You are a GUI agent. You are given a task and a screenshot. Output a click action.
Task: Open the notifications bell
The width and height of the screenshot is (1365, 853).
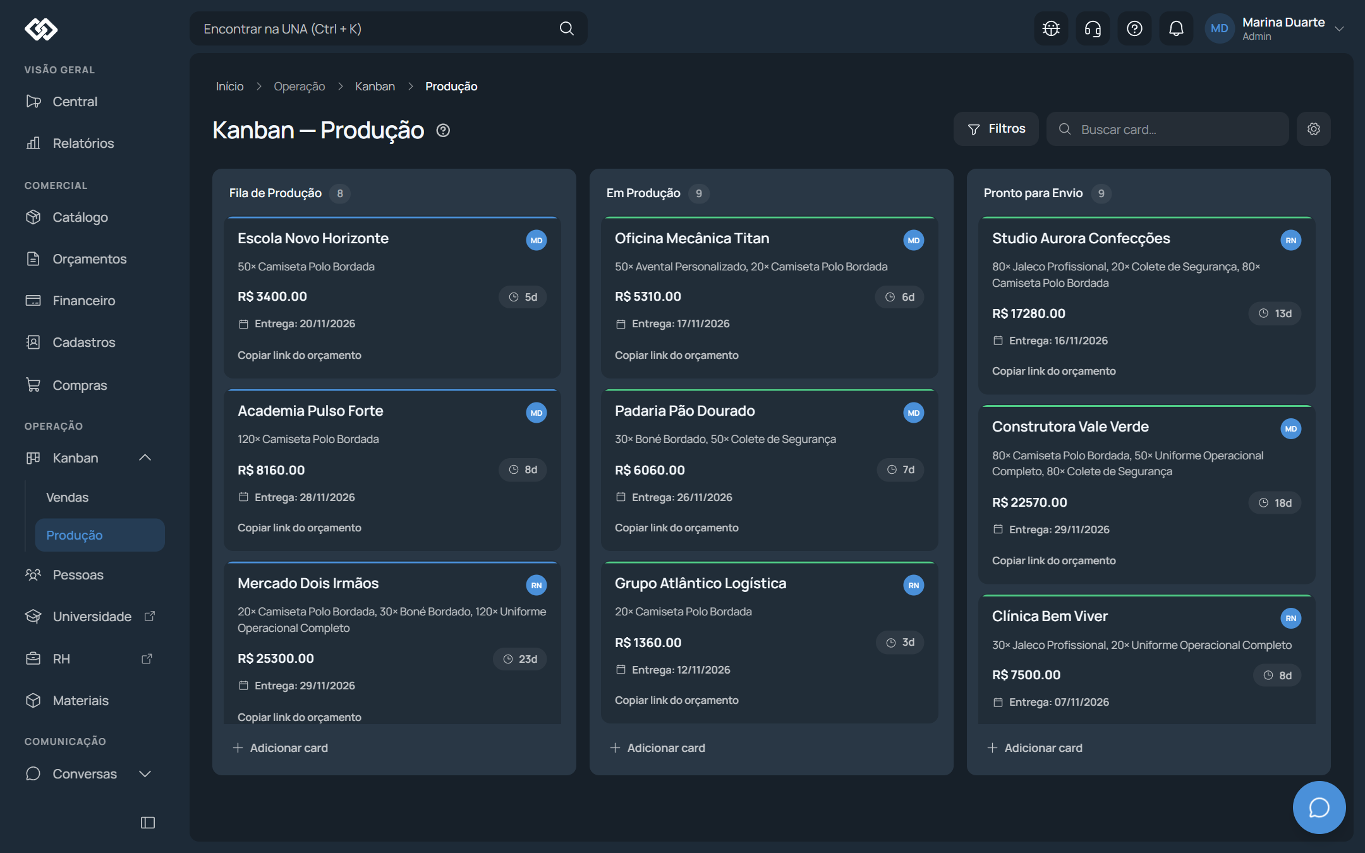(1176, 28)
